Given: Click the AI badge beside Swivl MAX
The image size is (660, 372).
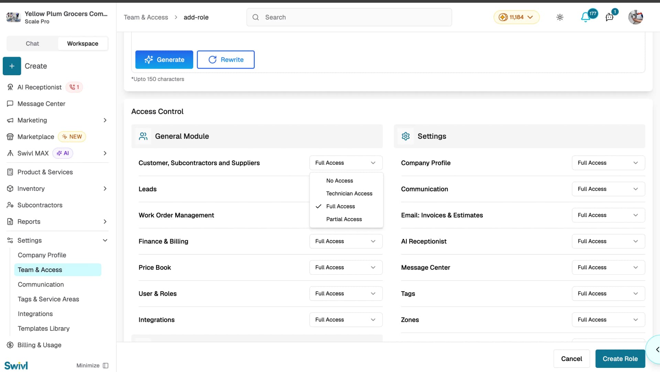Looking at the screenshot, I should (63, 153).
